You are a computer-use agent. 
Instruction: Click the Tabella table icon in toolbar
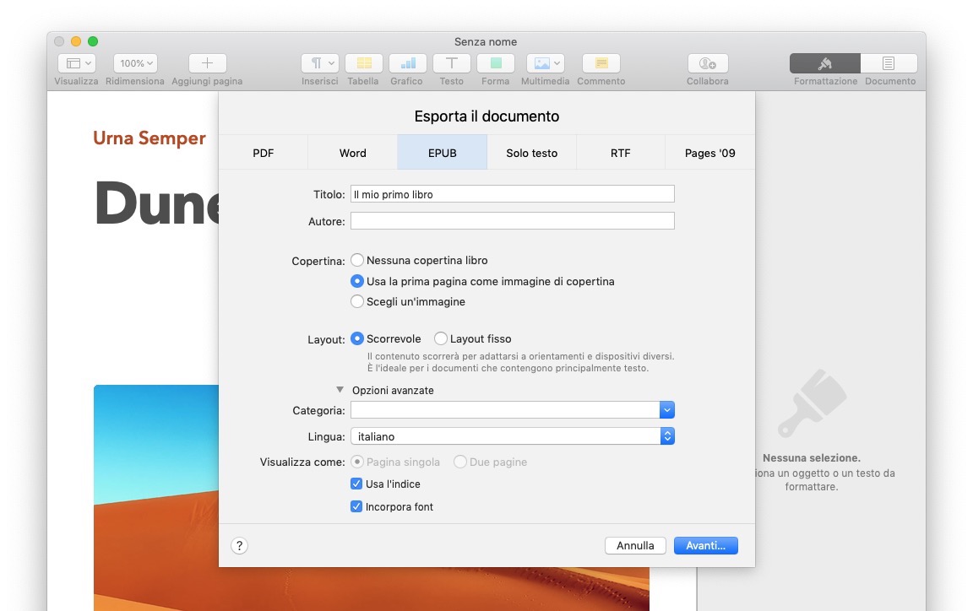(x=363, y=63)
